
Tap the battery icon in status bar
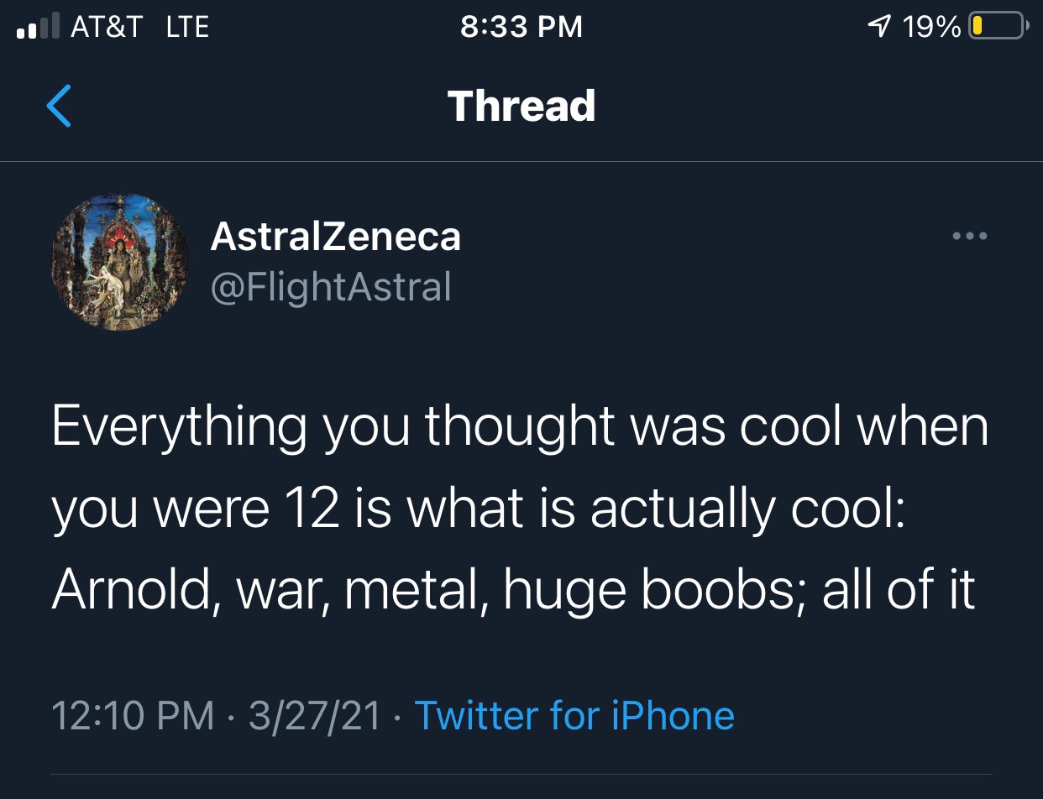point(997,27)
